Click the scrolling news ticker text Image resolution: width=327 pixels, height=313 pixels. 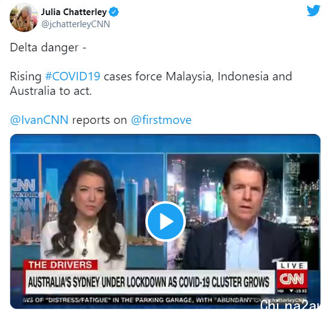[142, 300]
